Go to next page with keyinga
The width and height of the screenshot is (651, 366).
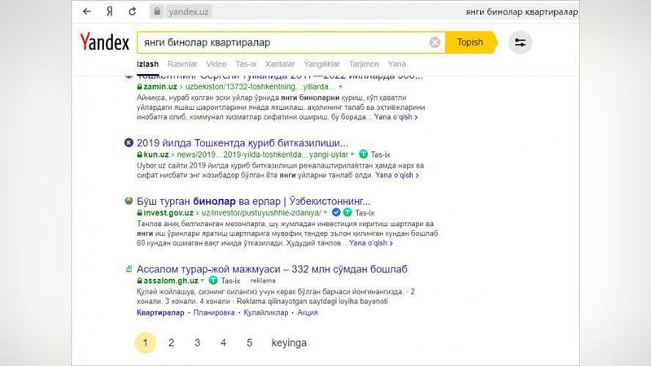point(289,342)
